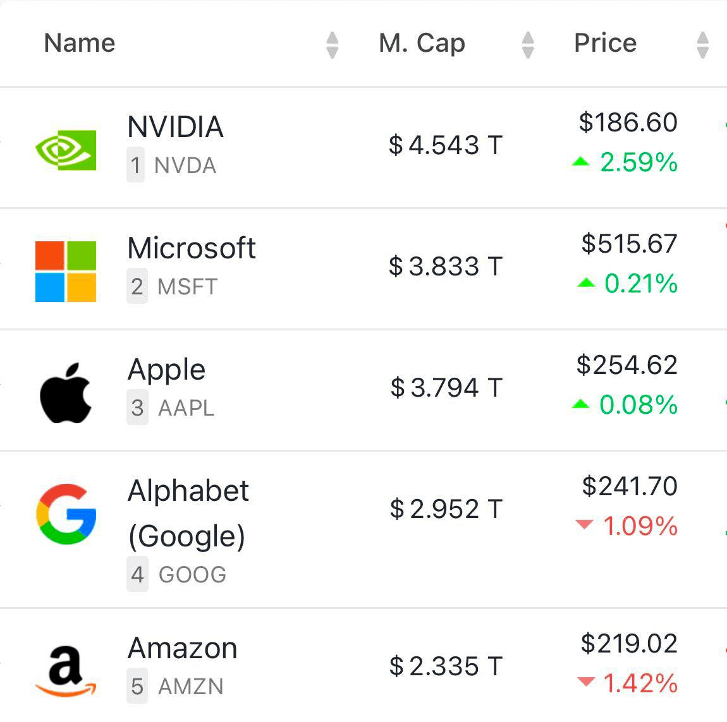Viewport: 727px width, 722px height.
Task: Click Microsoft's $515.67 share price
Action: click(629, 244)
